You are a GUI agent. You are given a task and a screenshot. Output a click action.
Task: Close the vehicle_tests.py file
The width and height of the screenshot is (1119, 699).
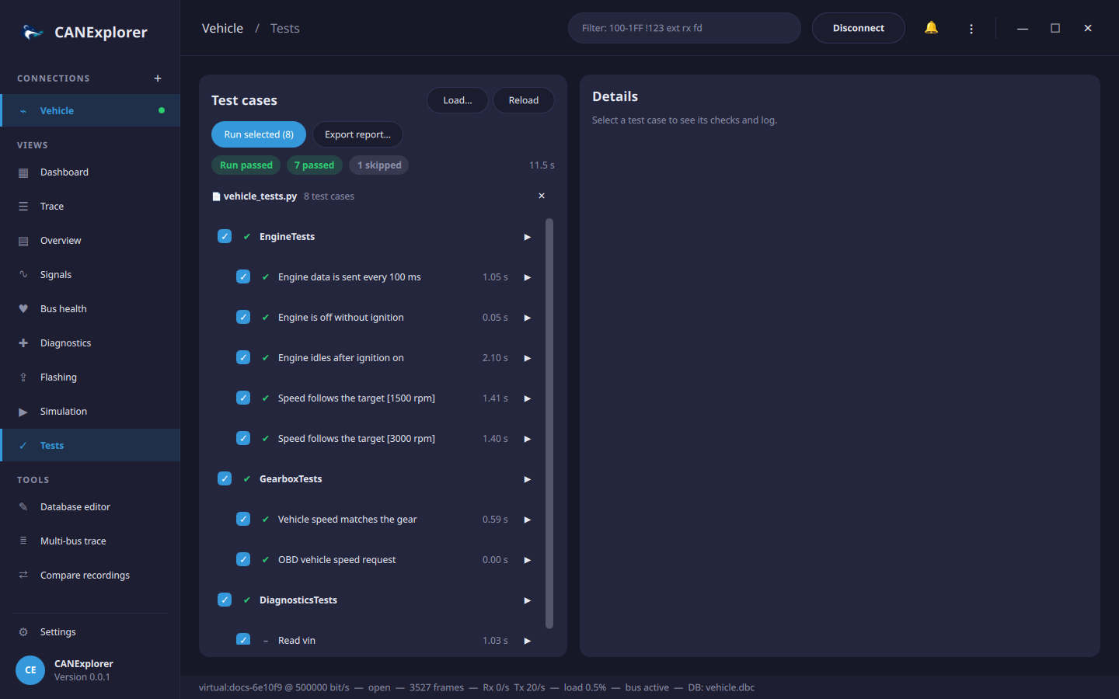coord(542,196)
